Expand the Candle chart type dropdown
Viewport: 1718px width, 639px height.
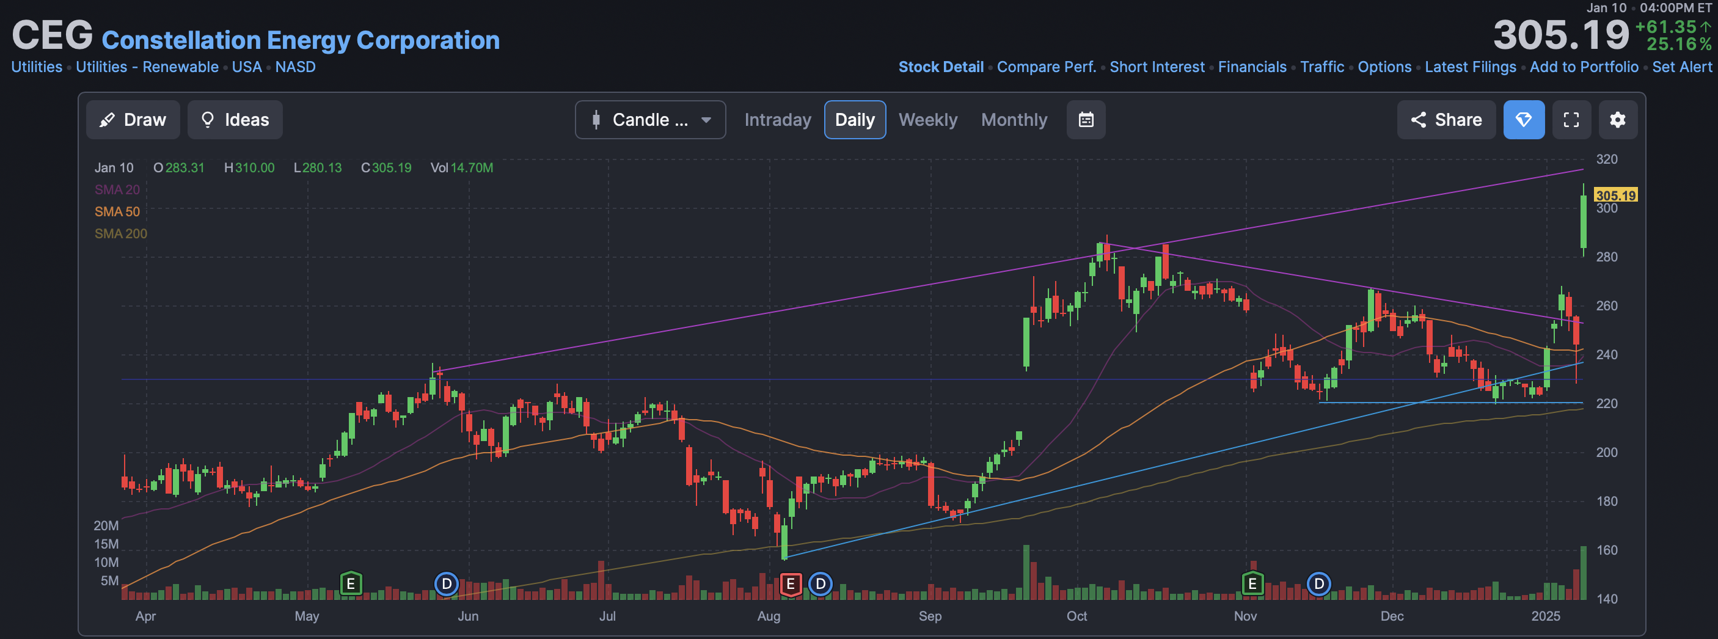click(650, 120)
